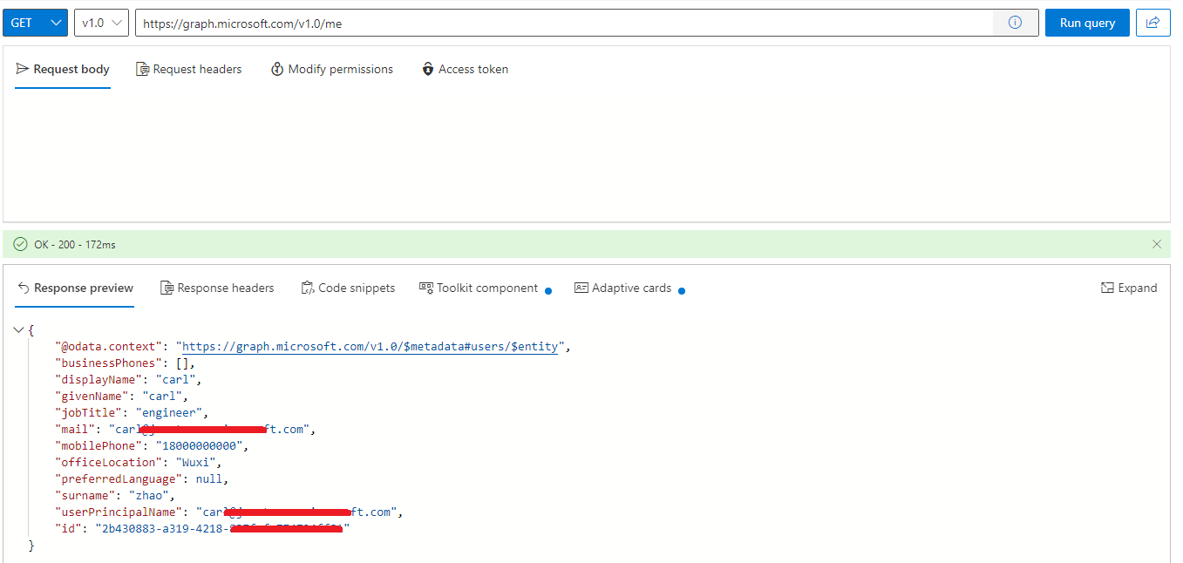Click the Response headers document icon
Screen dimensions: 1183x563
coord(167,288)
